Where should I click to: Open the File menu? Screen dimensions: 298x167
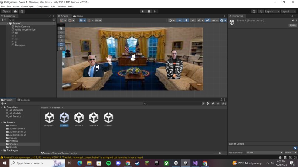click(3, 6)
